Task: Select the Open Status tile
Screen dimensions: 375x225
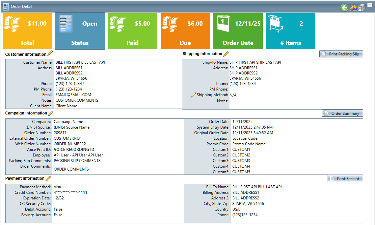Action: [80, 31]
